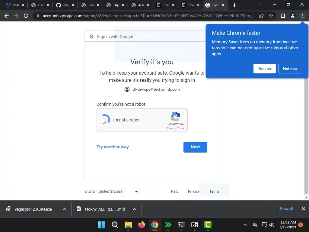The width and height of the screenshot is (309, 232).
Task: Open reCAPTCHA Terms link
Action: point(180,128)
